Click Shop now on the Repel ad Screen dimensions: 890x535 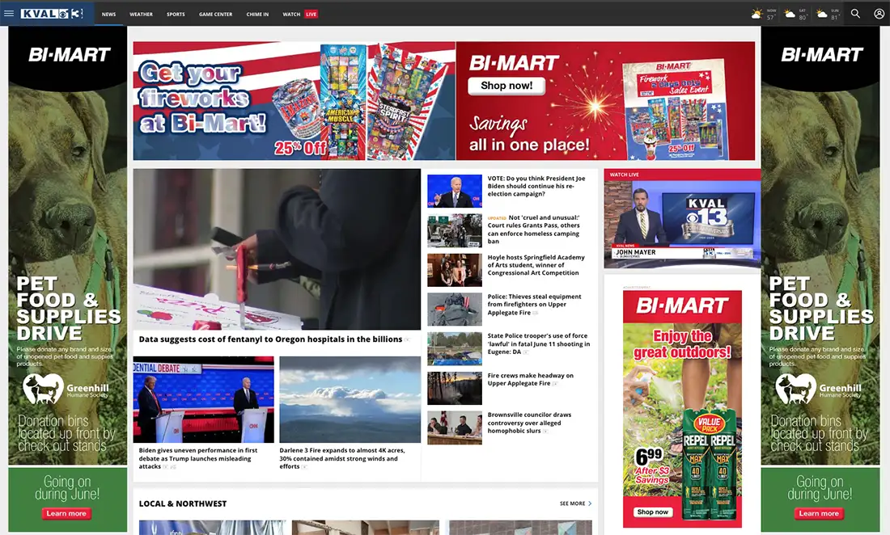pyautogui.click(x=653, y=512)
